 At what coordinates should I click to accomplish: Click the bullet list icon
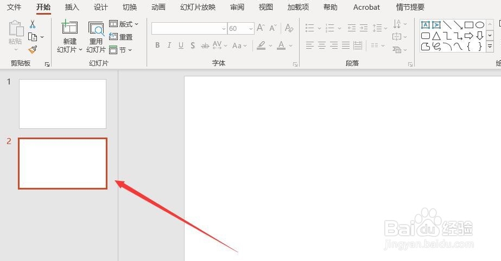pos(309,28)
